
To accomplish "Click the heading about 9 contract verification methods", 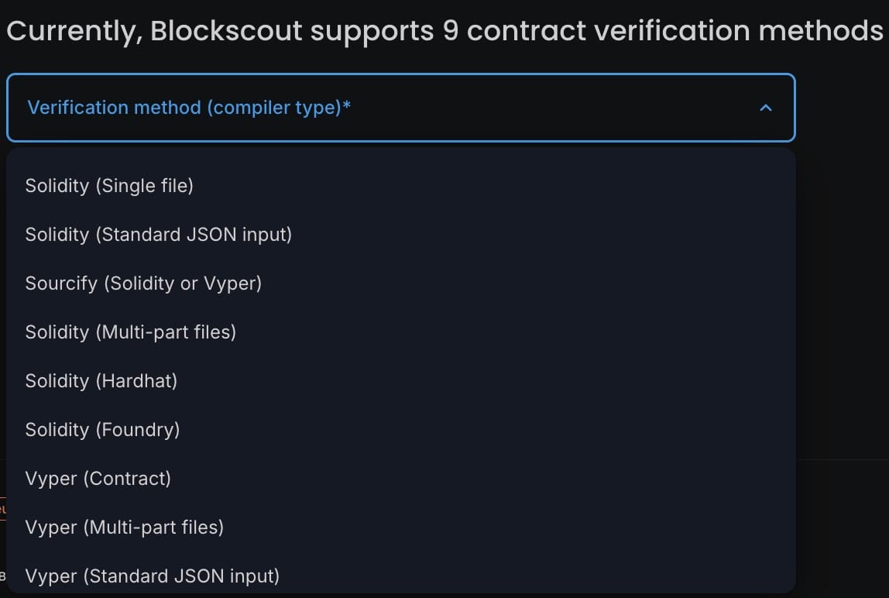I will tap(444, 30).
